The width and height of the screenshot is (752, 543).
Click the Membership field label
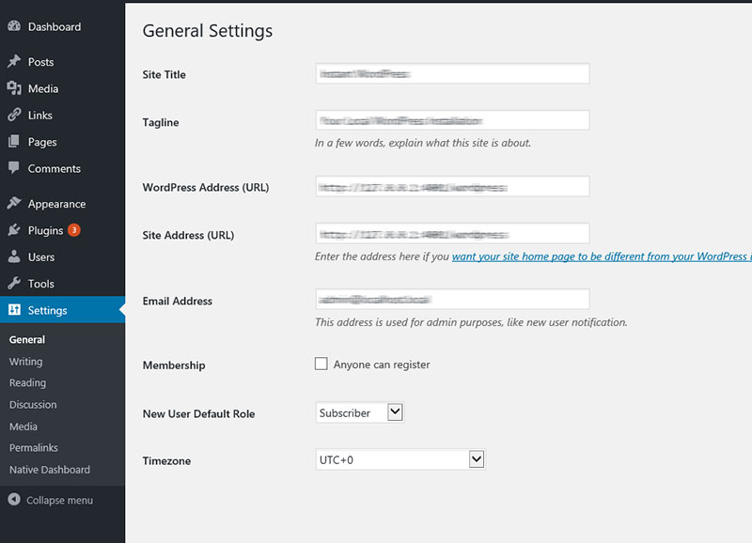[174, 365]
